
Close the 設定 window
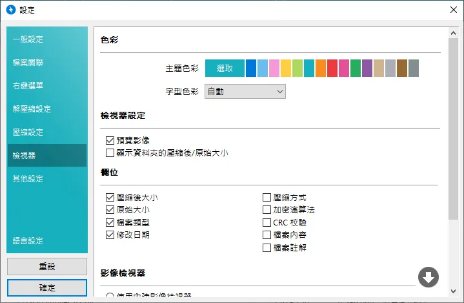[x=453, y=10]
